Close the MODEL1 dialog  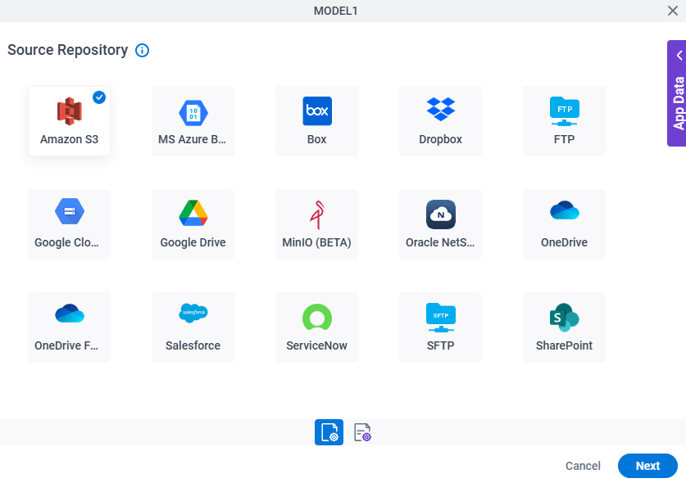tap(673, 11)
